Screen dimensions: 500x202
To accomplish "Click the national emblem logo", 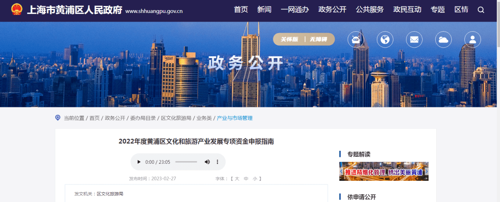I will tap(17, 10).
